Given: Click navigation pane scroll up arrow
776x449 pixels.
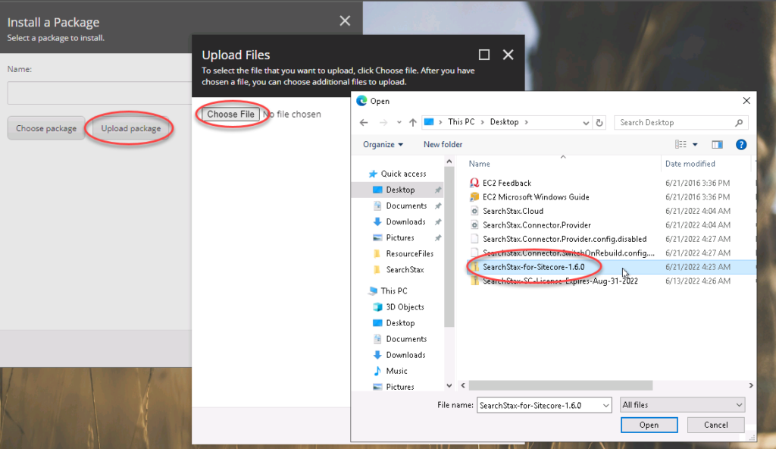Looking at the screenshot, I should coord(449,162).
